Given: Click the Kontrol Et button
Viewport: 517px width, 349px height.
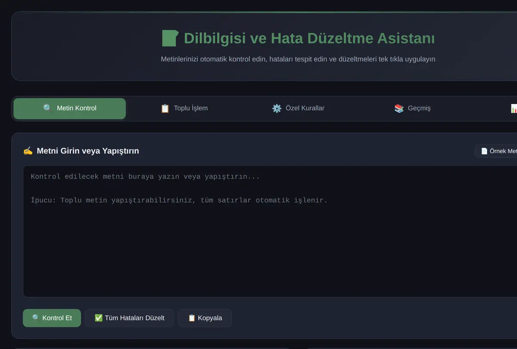Looking at the screenshot, I should pos(52,318).
